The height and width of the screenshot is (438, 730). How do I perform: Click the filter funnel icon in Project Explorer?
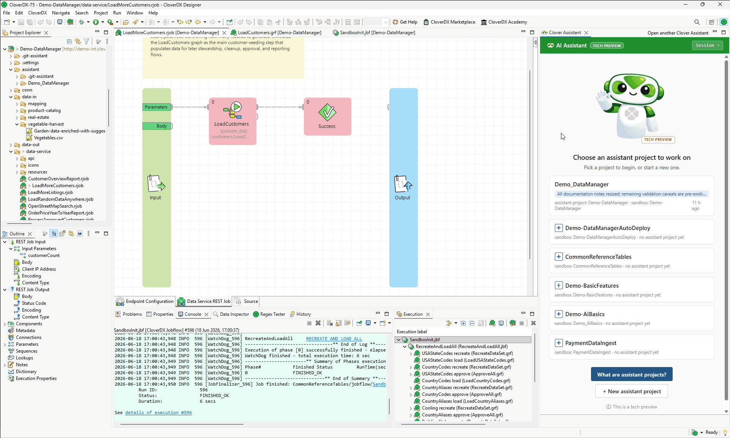tap(87, 41)
